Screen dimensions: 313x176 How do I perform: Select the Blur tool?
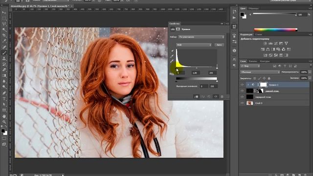pos(4,81)
